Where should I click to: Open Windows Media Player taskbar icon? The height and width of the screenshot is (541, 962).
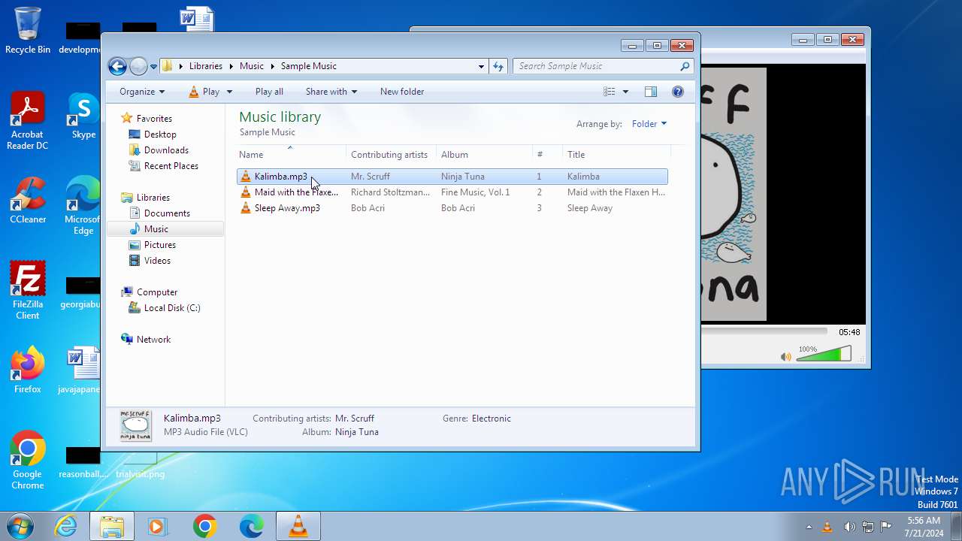pyautogui.click(x=158, y=527)
